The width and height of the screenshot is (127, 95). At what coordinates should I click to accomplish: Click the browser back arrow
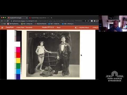(2, 21)
